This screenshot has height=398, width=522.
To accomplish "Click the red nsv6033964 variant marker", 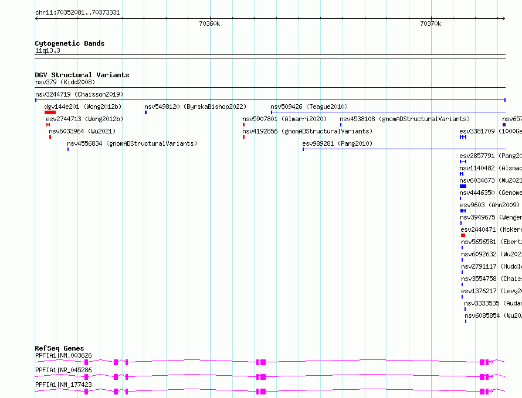I will (x=50, y=137).
